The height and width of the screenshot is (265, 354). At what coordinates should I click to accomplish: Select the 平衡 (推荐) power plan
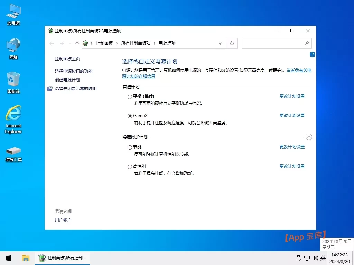(x=130, y=96)
